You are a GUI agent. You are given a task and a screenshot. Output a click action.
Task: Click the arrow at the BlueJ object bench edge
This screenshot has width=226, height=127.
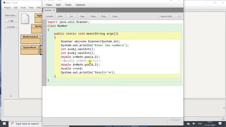[224, 108]
